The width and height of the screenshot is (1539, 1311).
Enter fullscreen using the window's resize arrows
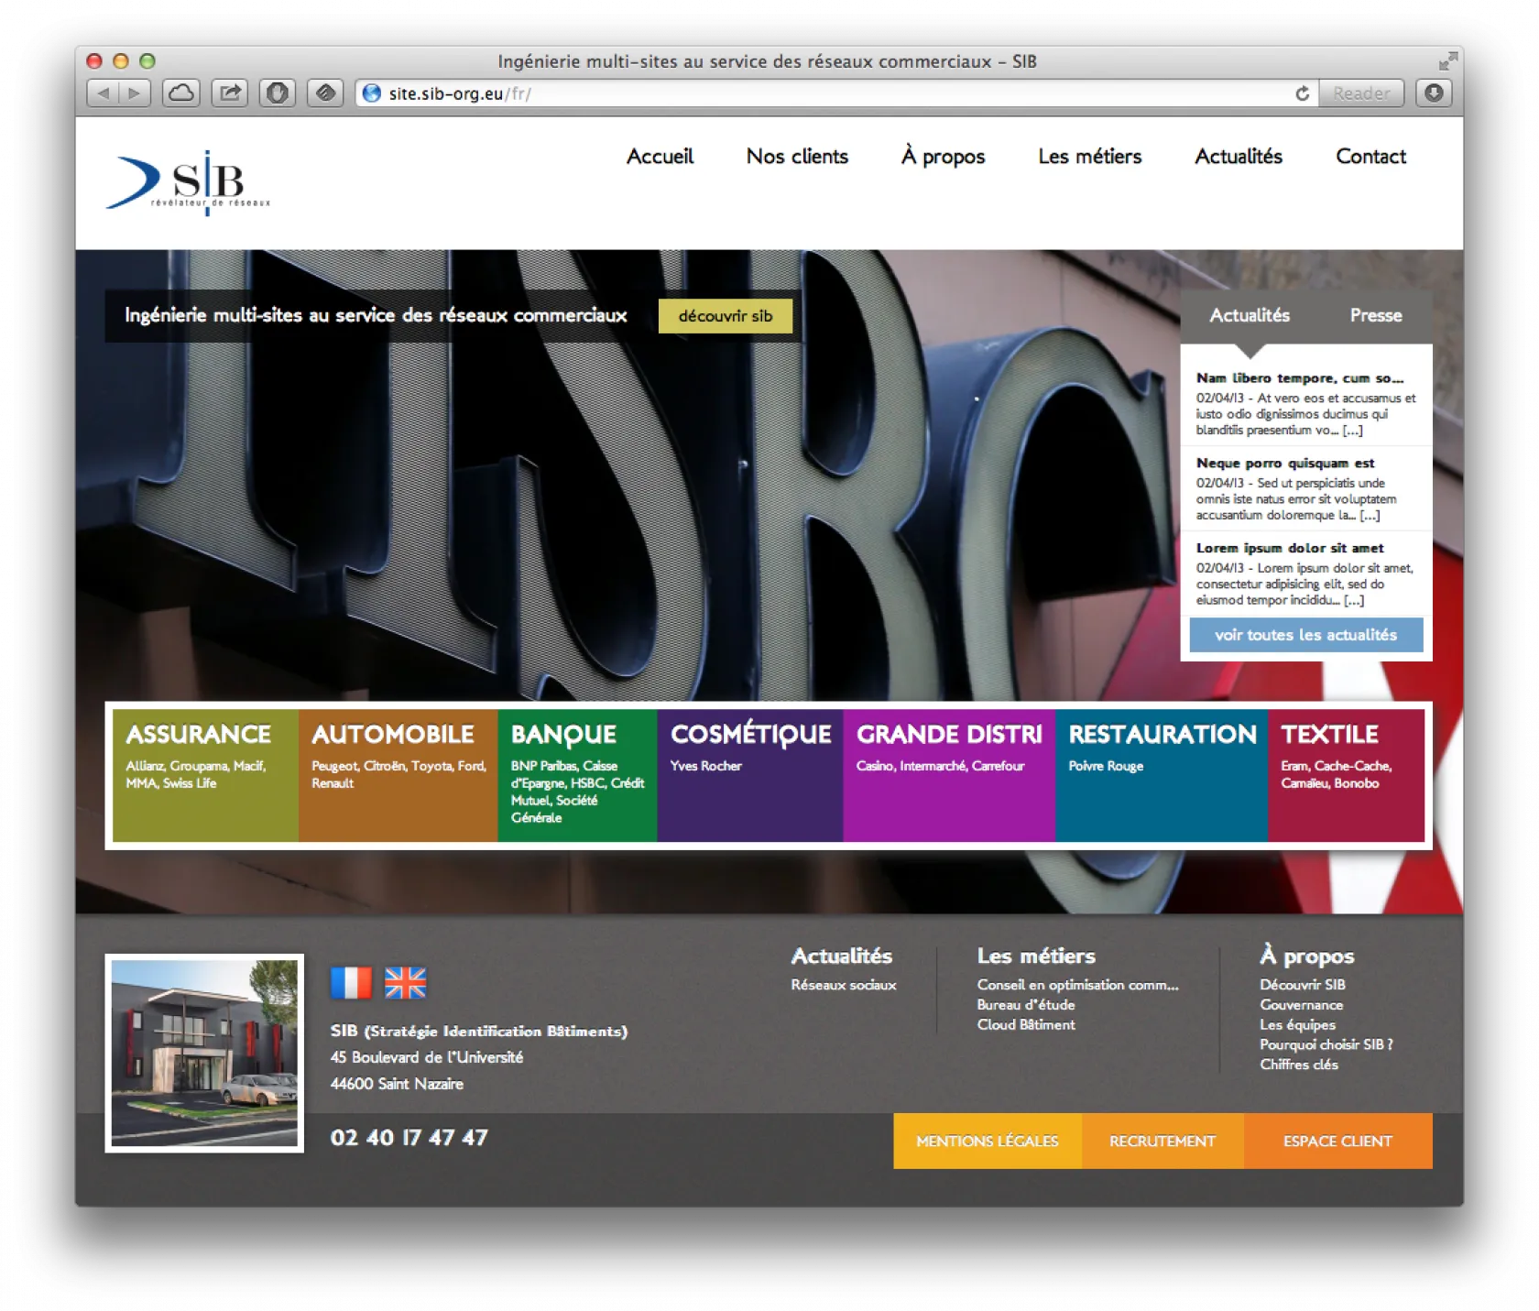[1447, 61]
